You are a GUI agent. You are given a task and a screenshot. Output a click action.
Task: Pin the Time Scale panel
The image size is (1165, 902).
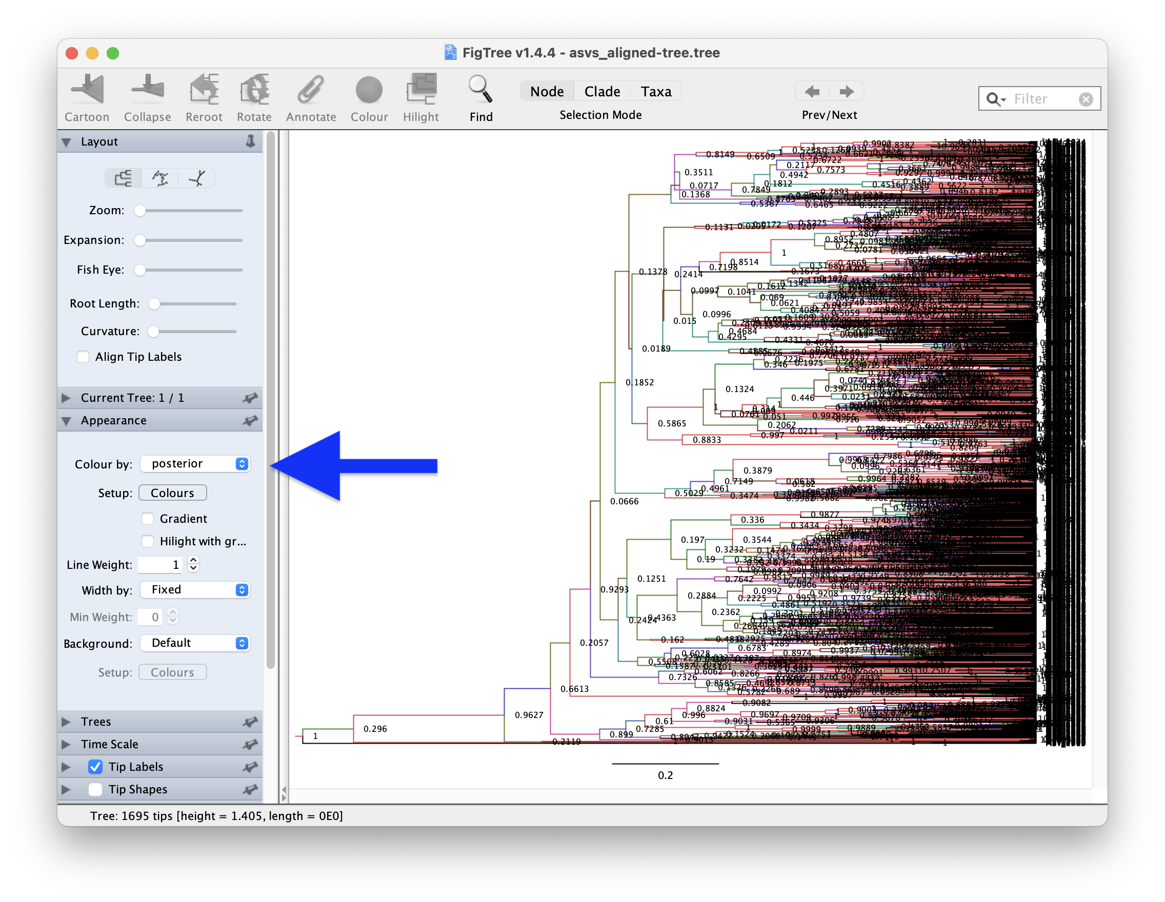tap(250, 744)
